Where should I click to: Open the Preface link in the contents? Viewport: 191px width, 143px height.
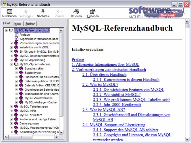78,59
